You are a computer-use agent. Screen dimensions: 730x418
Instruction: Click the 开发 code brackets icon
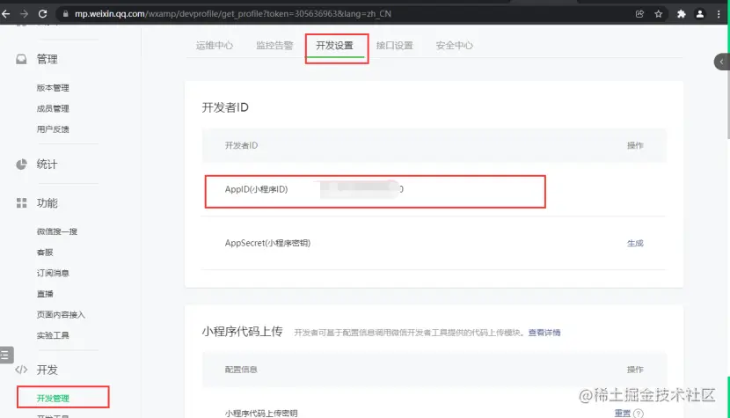tap(21, 370)
